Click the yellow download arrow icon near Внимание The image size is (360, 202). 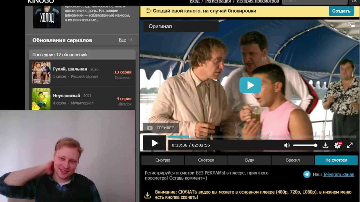(x=148, y=195)
